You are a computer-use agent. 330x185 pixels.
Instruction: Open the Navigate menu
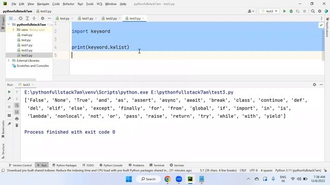point(43,4)
